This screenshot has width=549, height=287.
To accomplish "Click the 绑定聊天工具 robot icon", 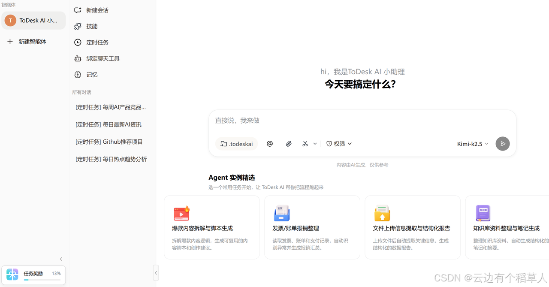I will click(78, 58).
